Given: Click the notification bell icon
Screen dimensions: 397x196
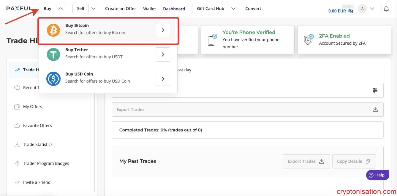Looking at the screenshot, I should point(386,9).
